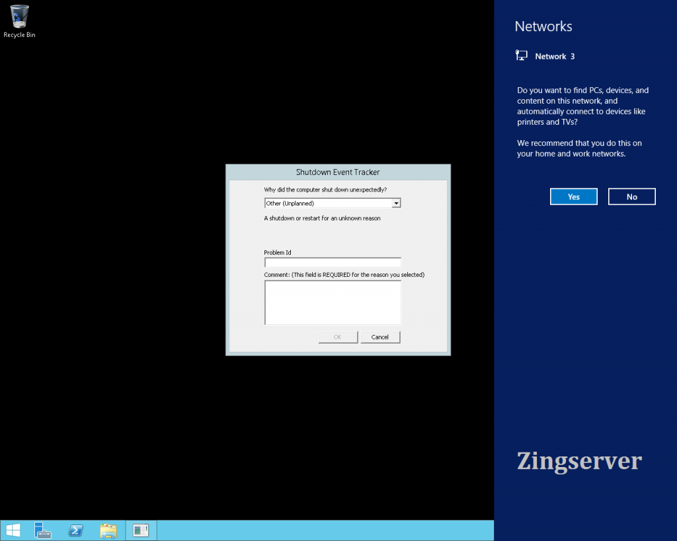
Task: Click the 'Problem Id' label
Action: (x=278, y=252)
